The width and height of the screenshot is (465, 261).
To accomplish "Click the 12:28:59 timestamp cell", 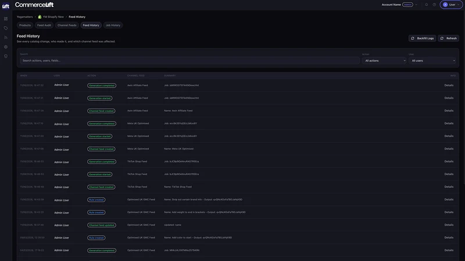I will [32, 238].
